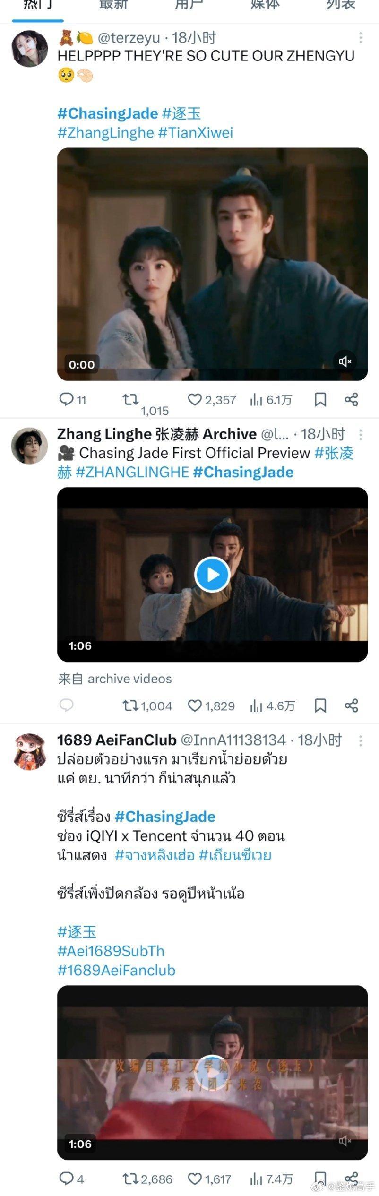Open the #TianXiwei hashtag link
The image size is (379, 1196).
coord(196,132)
